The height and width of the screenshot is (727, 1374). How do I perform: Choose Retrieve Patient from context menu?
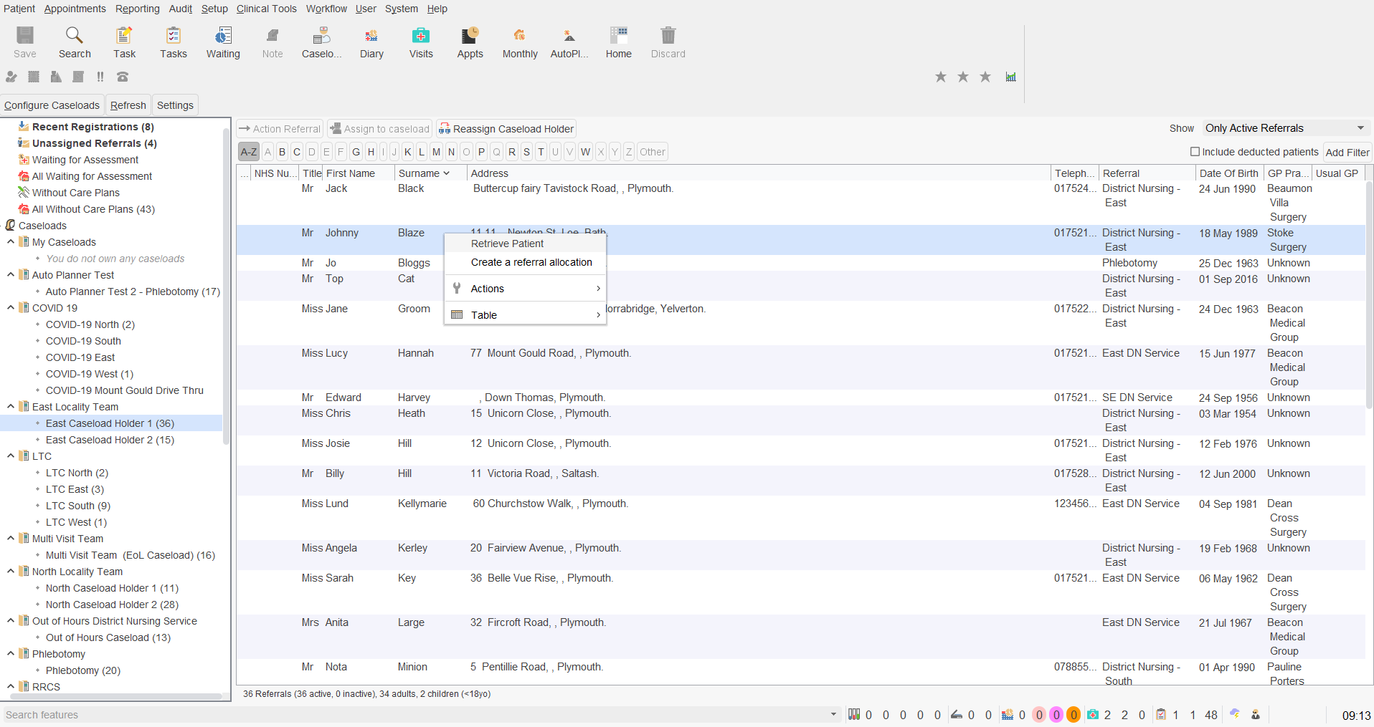[x=525, y=244]
